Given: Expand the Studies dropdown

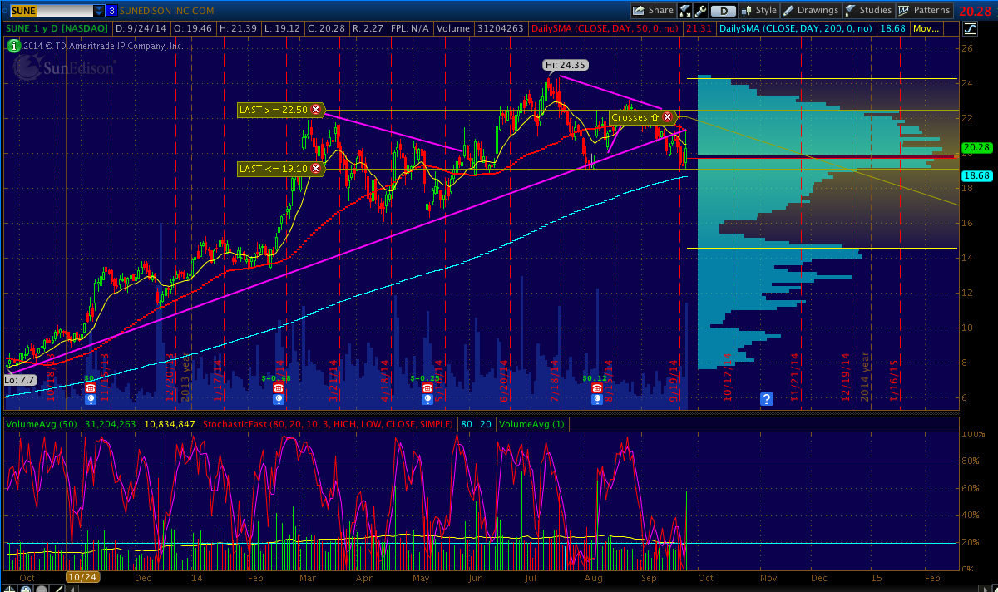Looking at the screenshot, I should coord(868,11).
